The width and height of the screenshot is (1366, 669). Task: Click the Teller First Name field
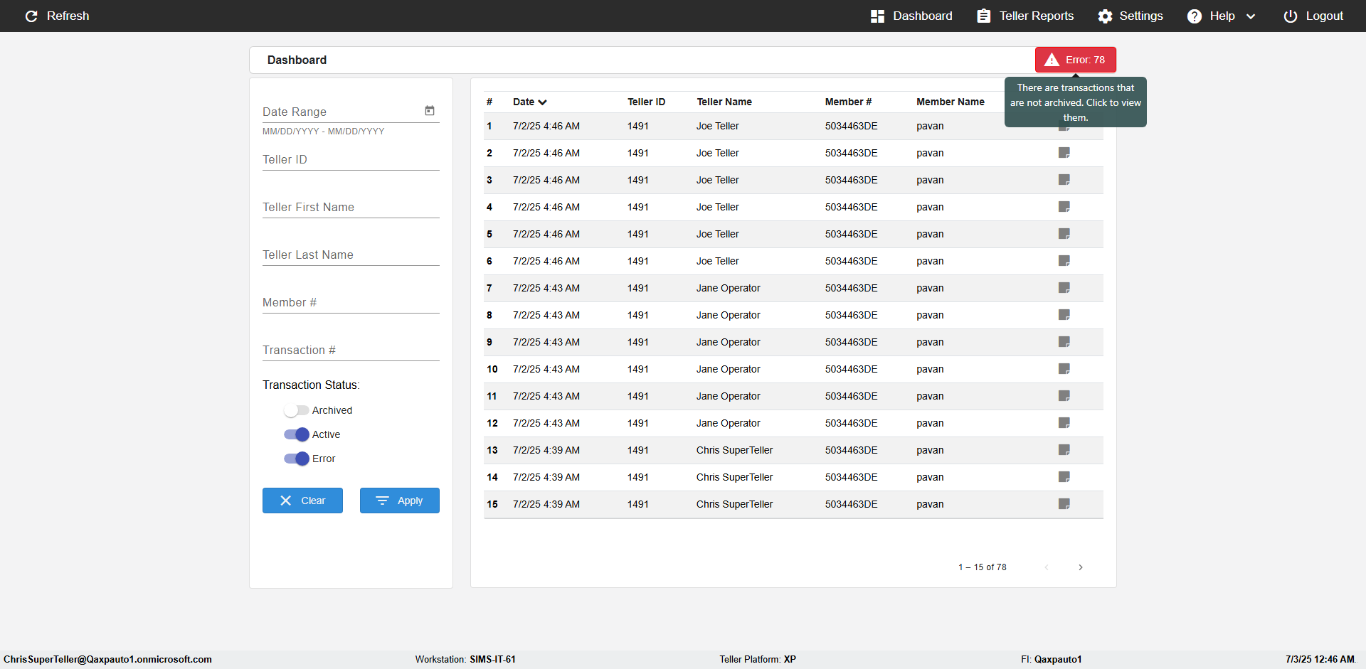[x=351, y=207]
